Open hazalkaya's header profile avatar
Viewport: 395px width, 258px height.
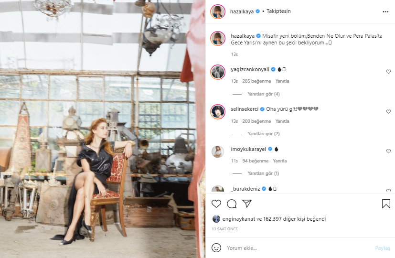point(218,11)
